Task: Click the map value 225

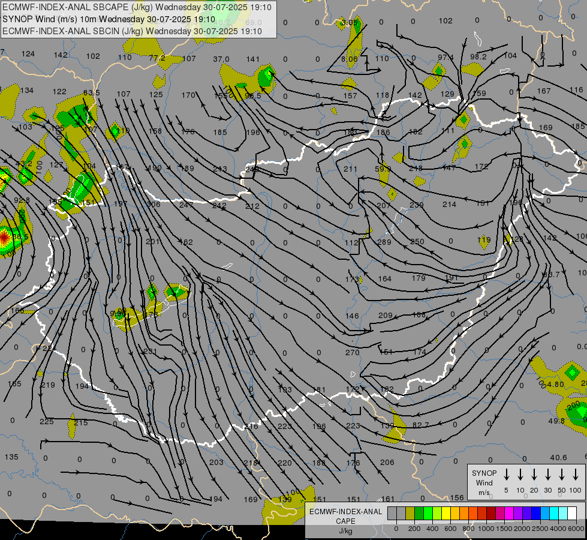Action: tap(47, 422)
